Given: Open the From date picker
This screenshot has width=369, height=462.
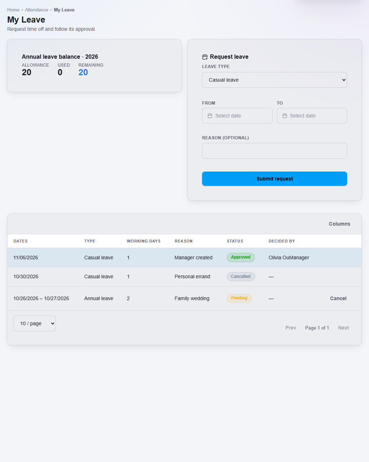Looking at the screenshot, I should (x=237, y=116).
